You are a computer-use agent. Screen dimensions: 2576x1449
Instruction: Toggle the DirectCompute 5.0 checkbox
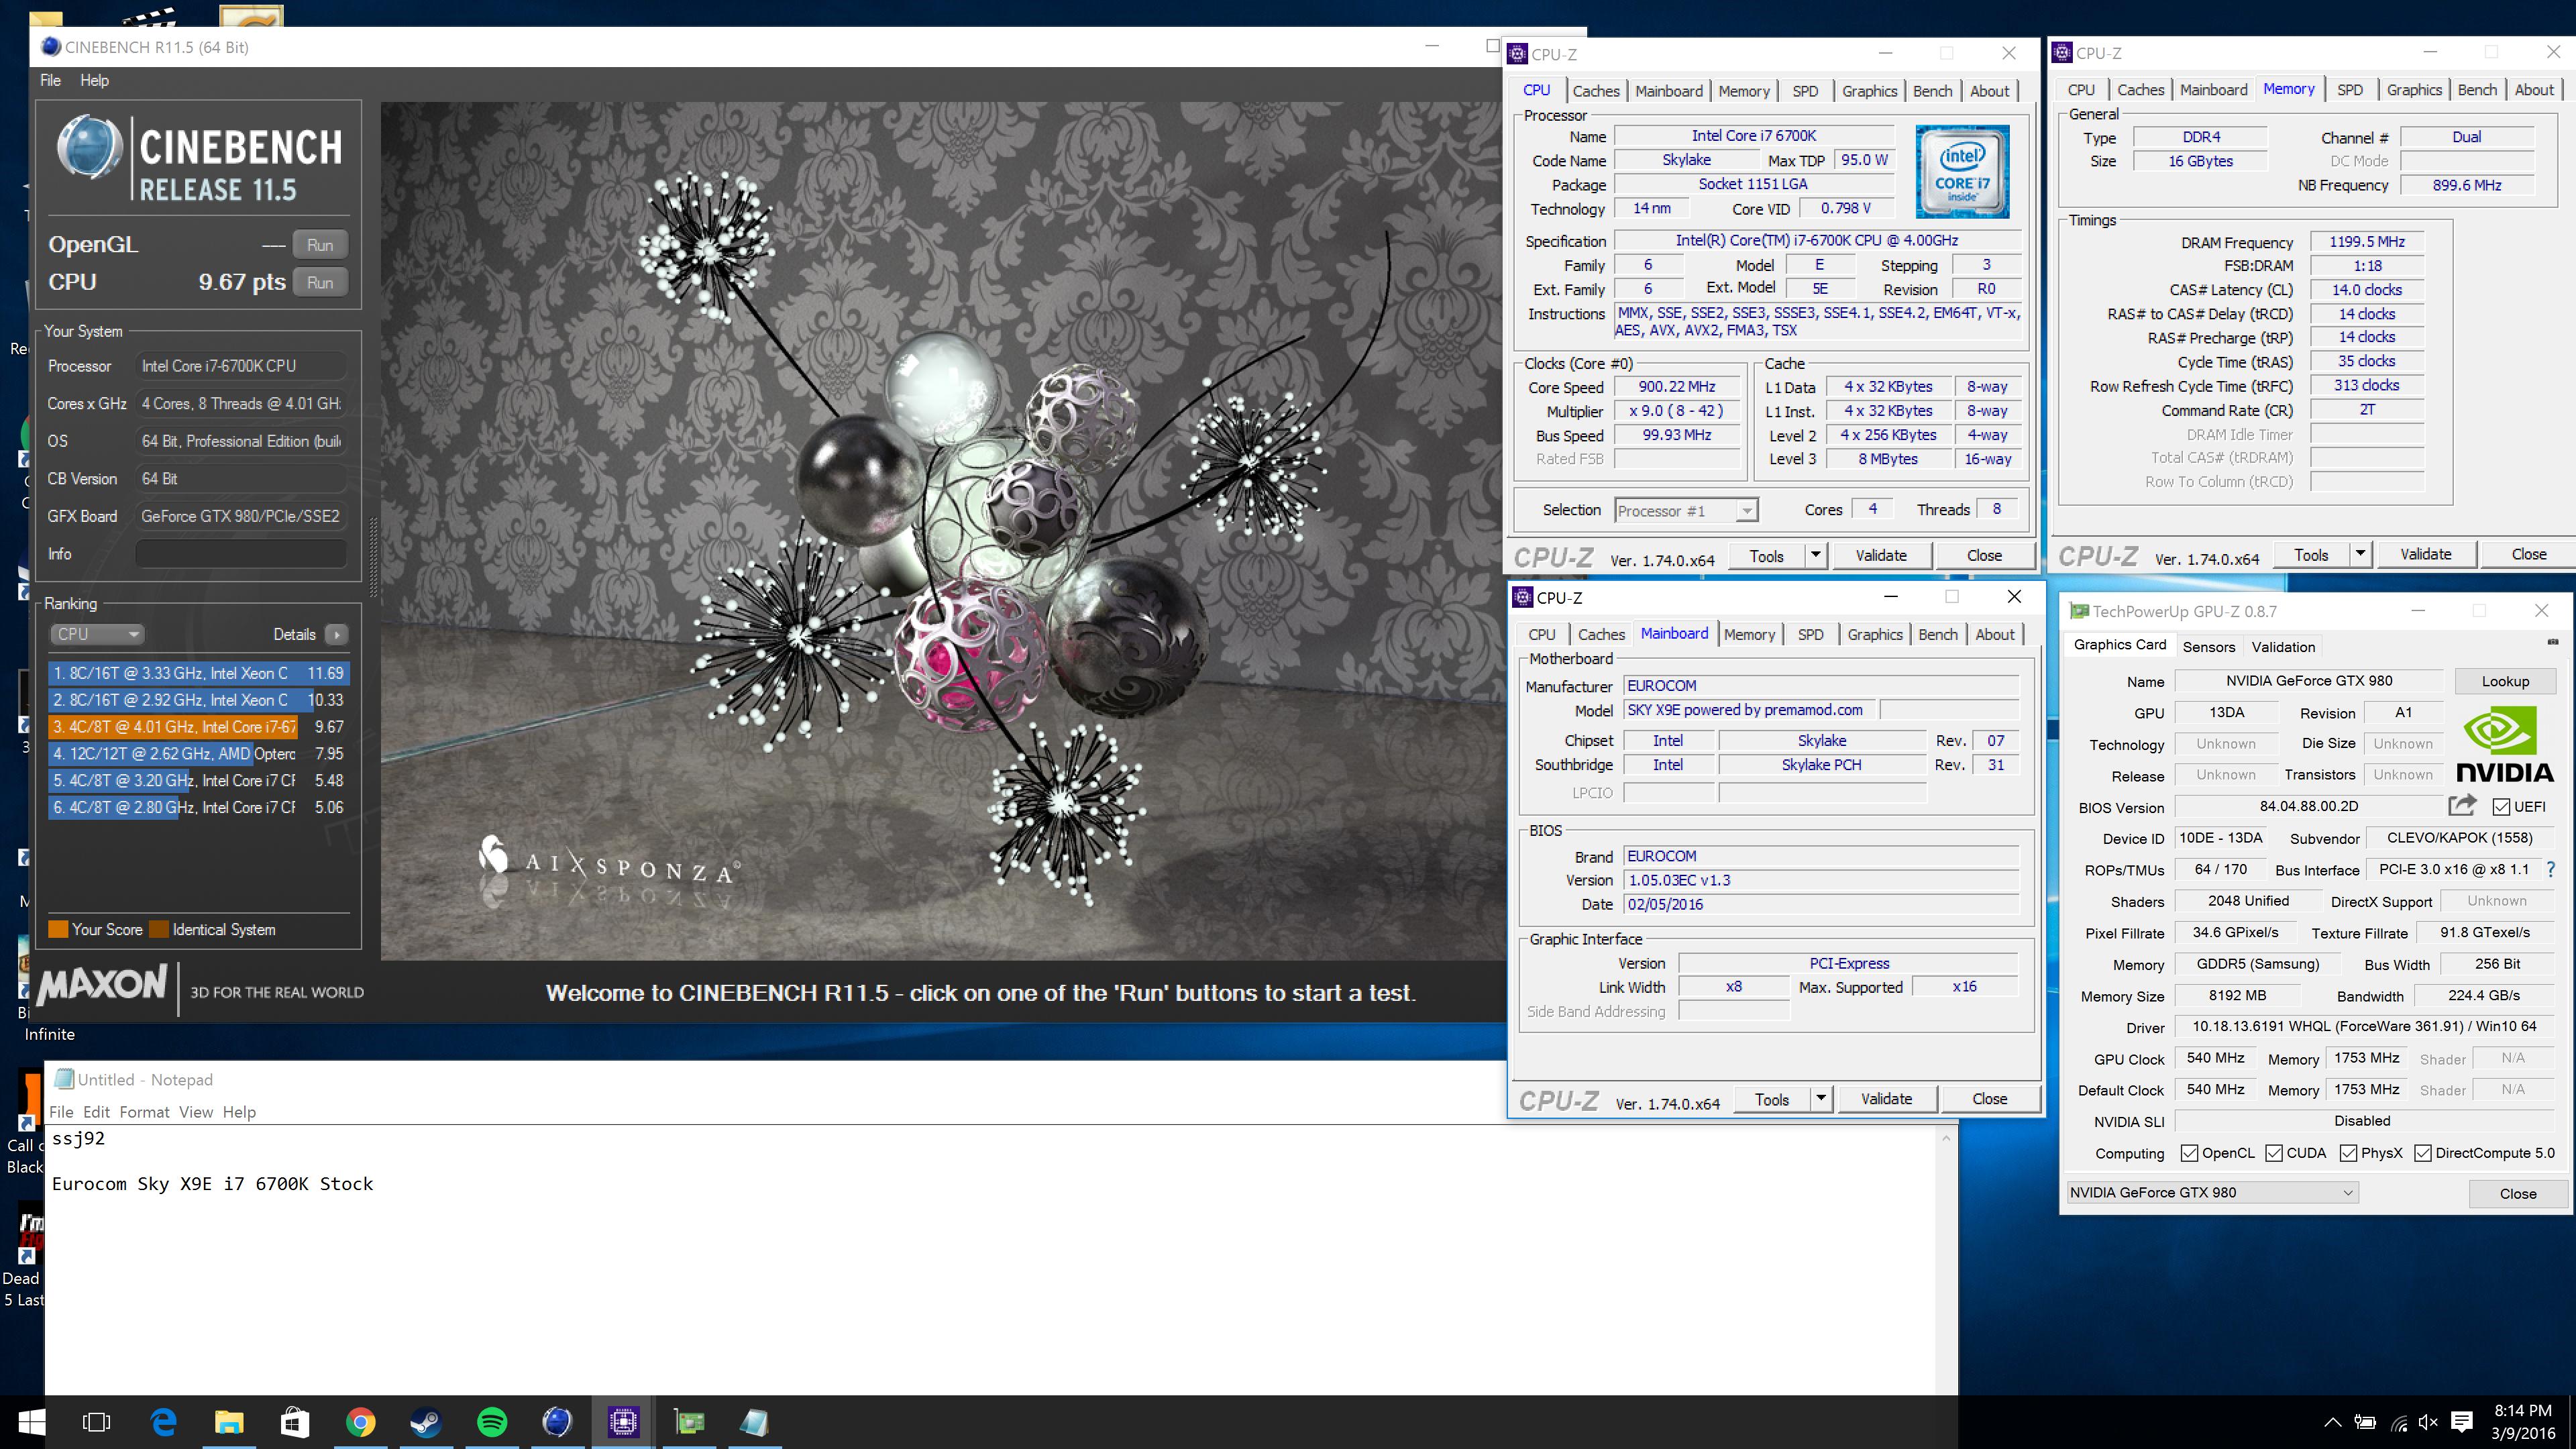[2423, 1153]
